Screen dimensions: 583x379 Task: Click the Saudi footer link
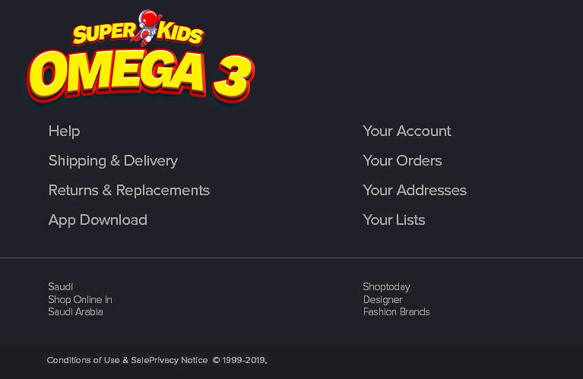coord(61,286)
